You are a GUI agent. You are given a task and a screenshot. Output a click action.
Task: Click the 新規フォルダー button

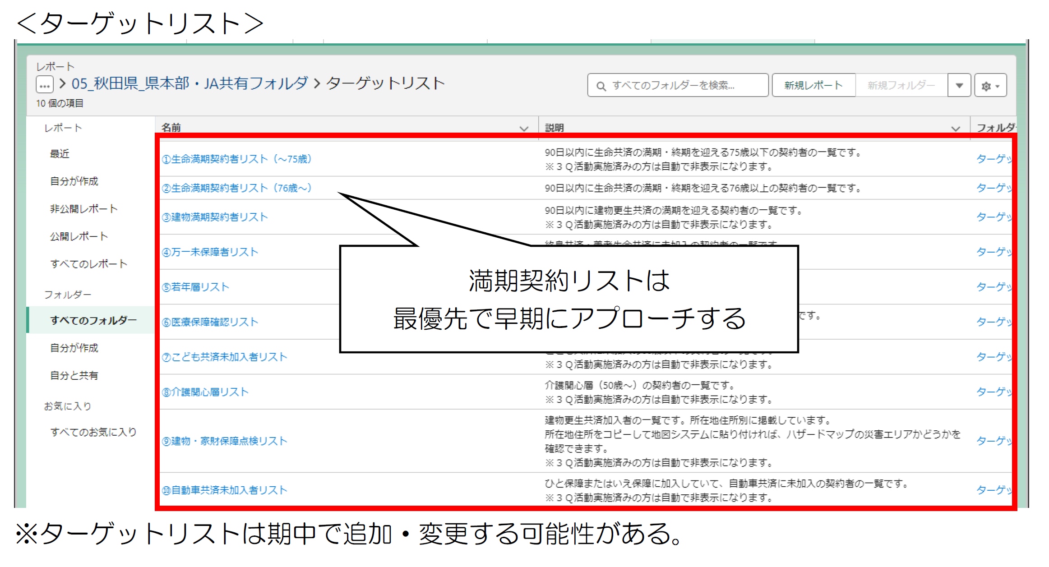coord(901,85)
